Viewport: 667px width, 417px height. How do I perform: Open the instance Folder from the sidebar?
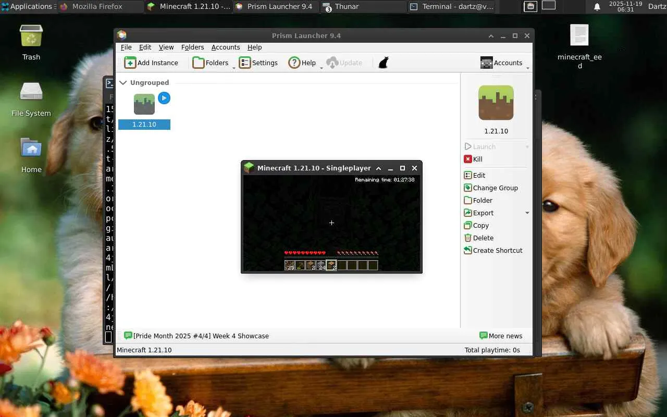(478, 200)
